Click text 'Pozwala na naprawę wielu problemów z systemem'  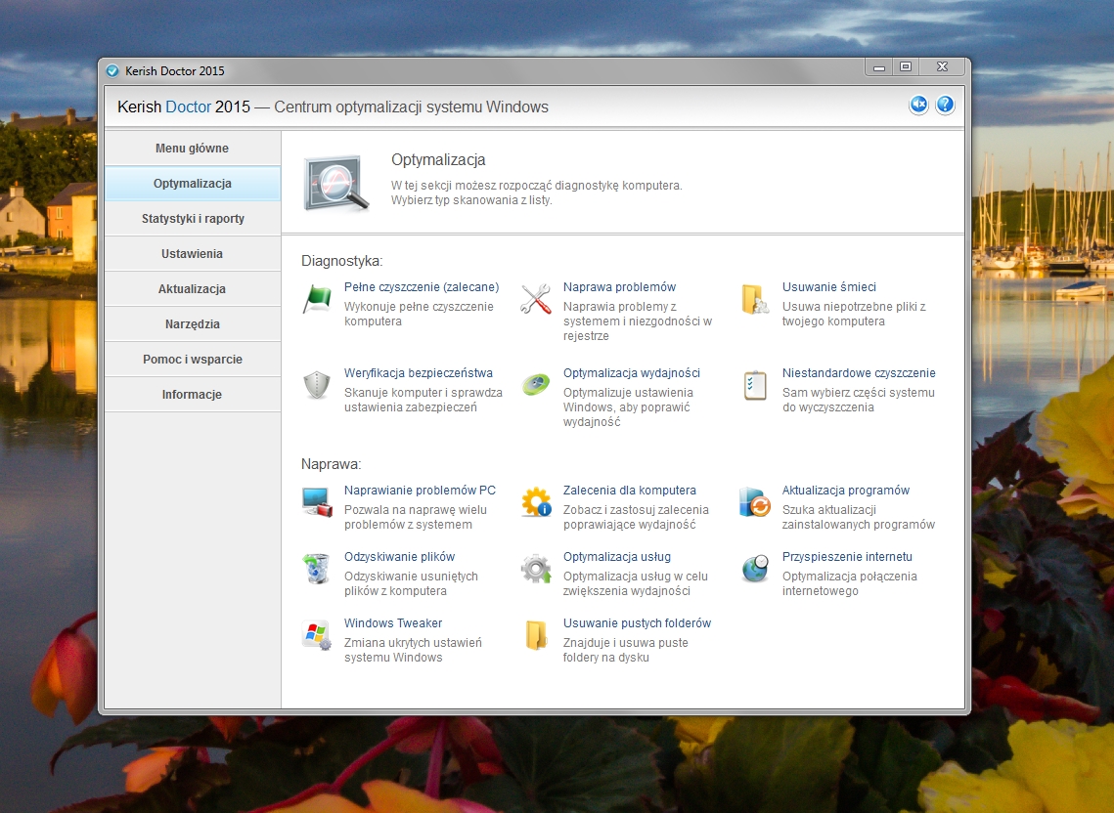coord(416,517)
